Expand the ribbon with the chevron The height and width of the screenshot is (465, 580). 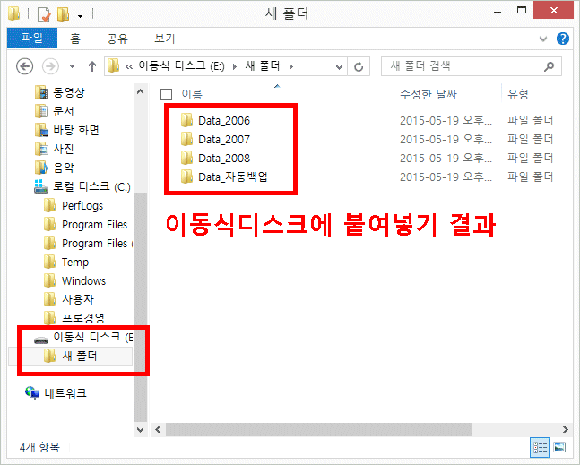point(542,39)
